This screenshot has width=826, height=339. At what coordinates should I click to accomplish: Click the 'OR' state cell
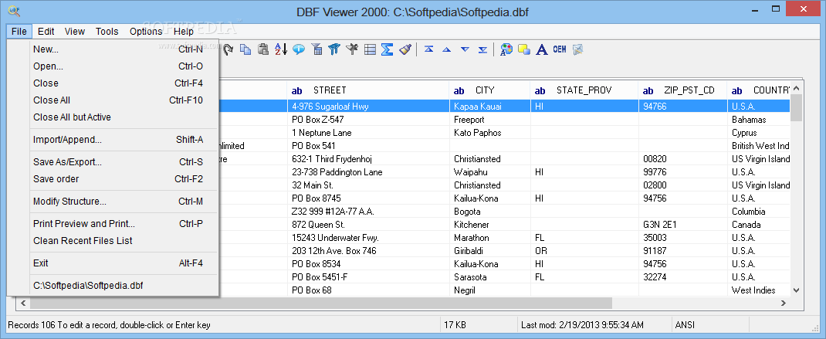(x=584, y=251)
